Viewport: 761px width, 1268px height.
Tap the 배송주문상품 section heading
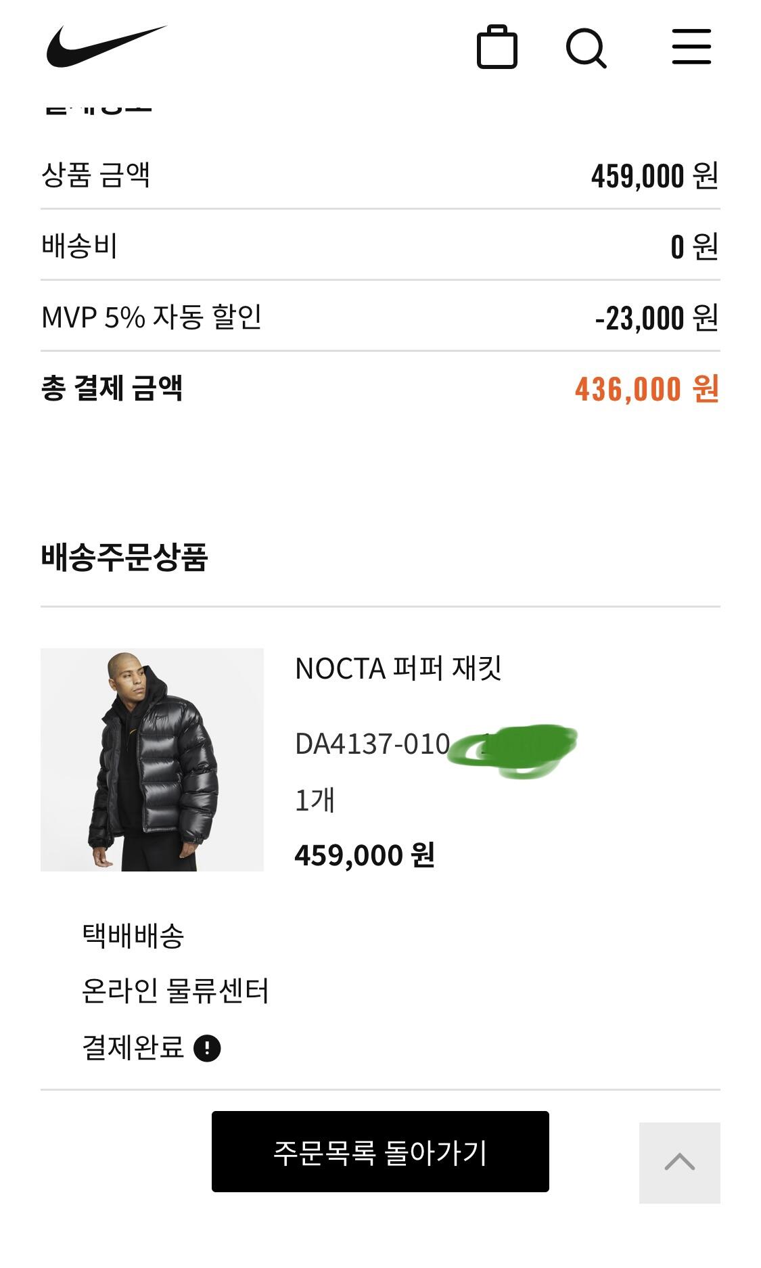[124, 558]
